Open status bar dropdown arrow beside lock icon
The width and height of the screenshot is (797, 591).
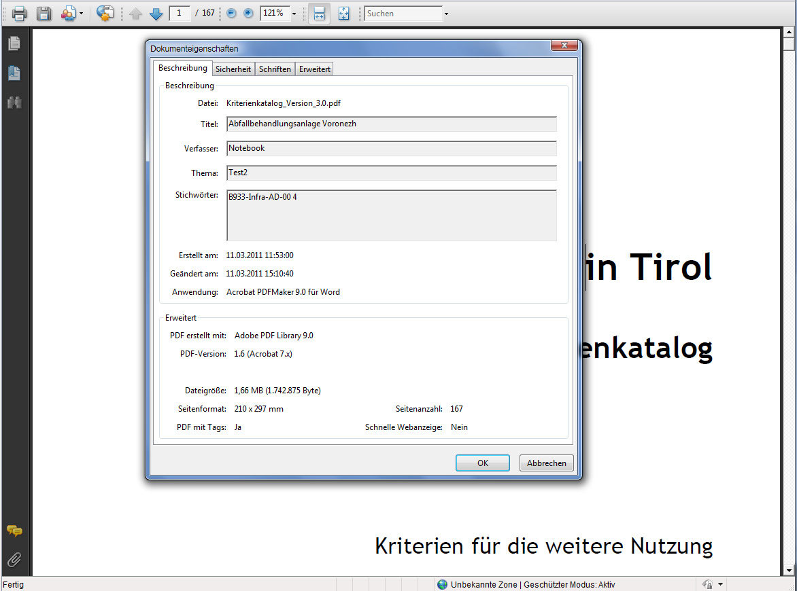pyautogui.click(x=720, y=584)
